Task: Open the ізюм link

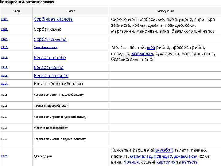Action: click(x=192, y=156)
